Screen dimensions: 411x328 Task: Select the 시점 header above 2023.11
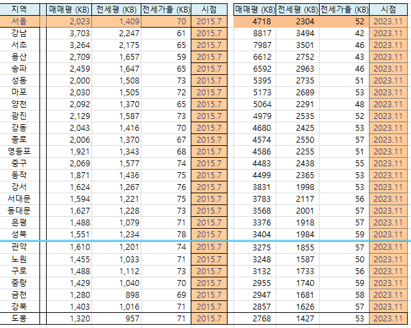[389, 10]
